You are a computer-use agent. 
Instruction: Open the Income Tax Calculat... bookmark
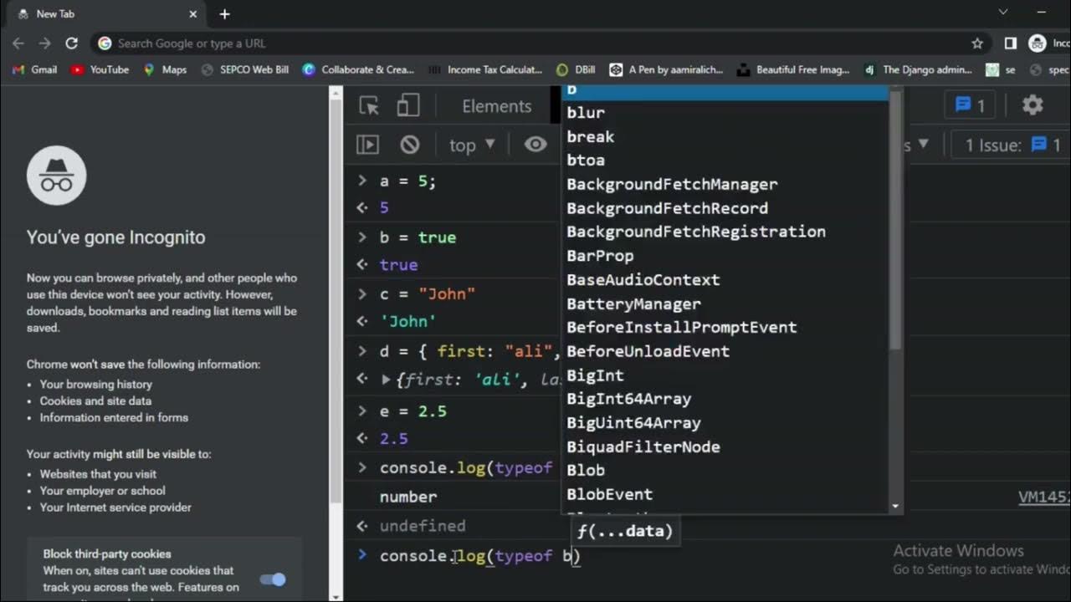(x=484, y=69)
